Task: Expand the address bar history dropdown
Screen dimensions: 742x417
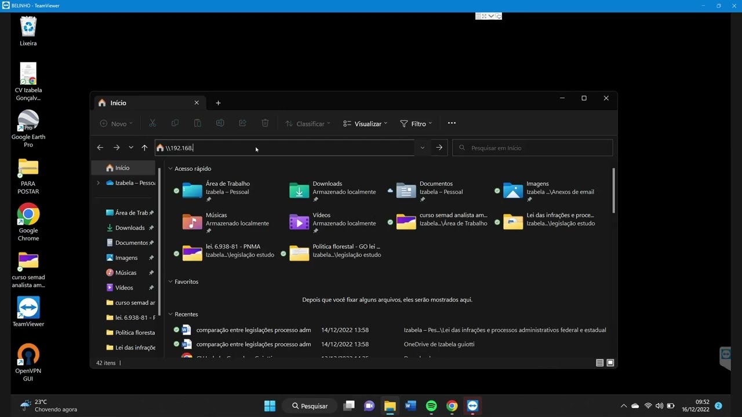Action: (423, 148)
